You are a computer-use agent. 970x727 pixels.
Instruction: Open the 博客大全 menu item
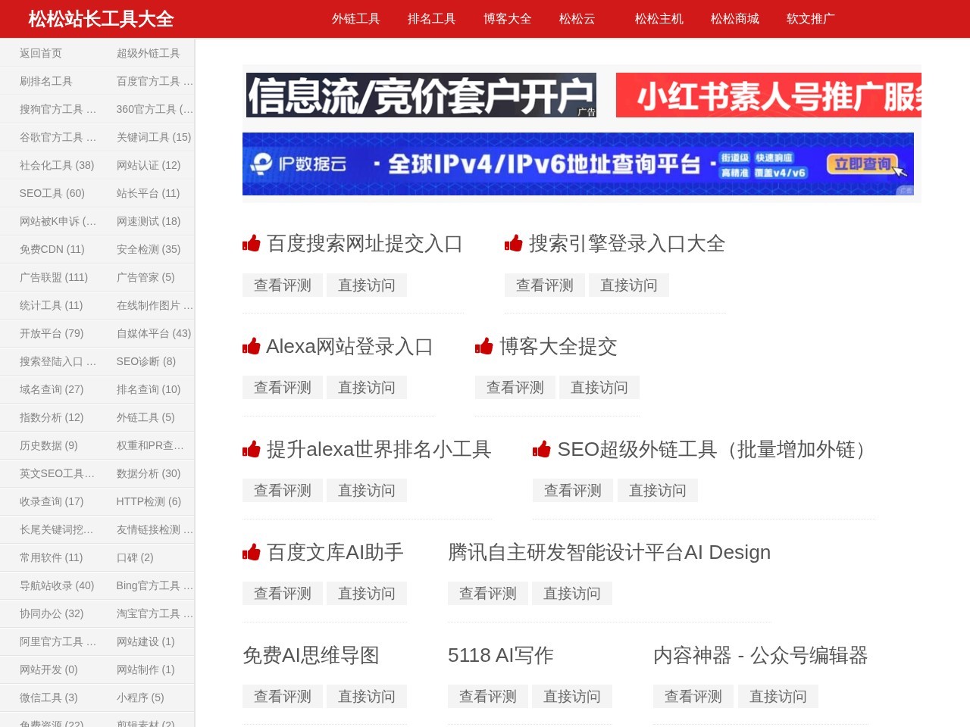point(508,19)
